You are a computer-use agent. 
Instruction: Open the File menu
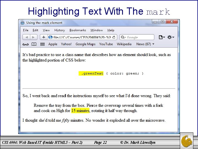[26, 30]
